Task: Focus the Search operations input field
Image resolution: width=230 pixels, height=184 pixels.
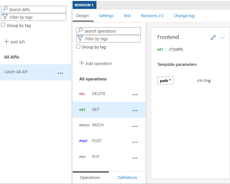Action: tap(108, 31)
